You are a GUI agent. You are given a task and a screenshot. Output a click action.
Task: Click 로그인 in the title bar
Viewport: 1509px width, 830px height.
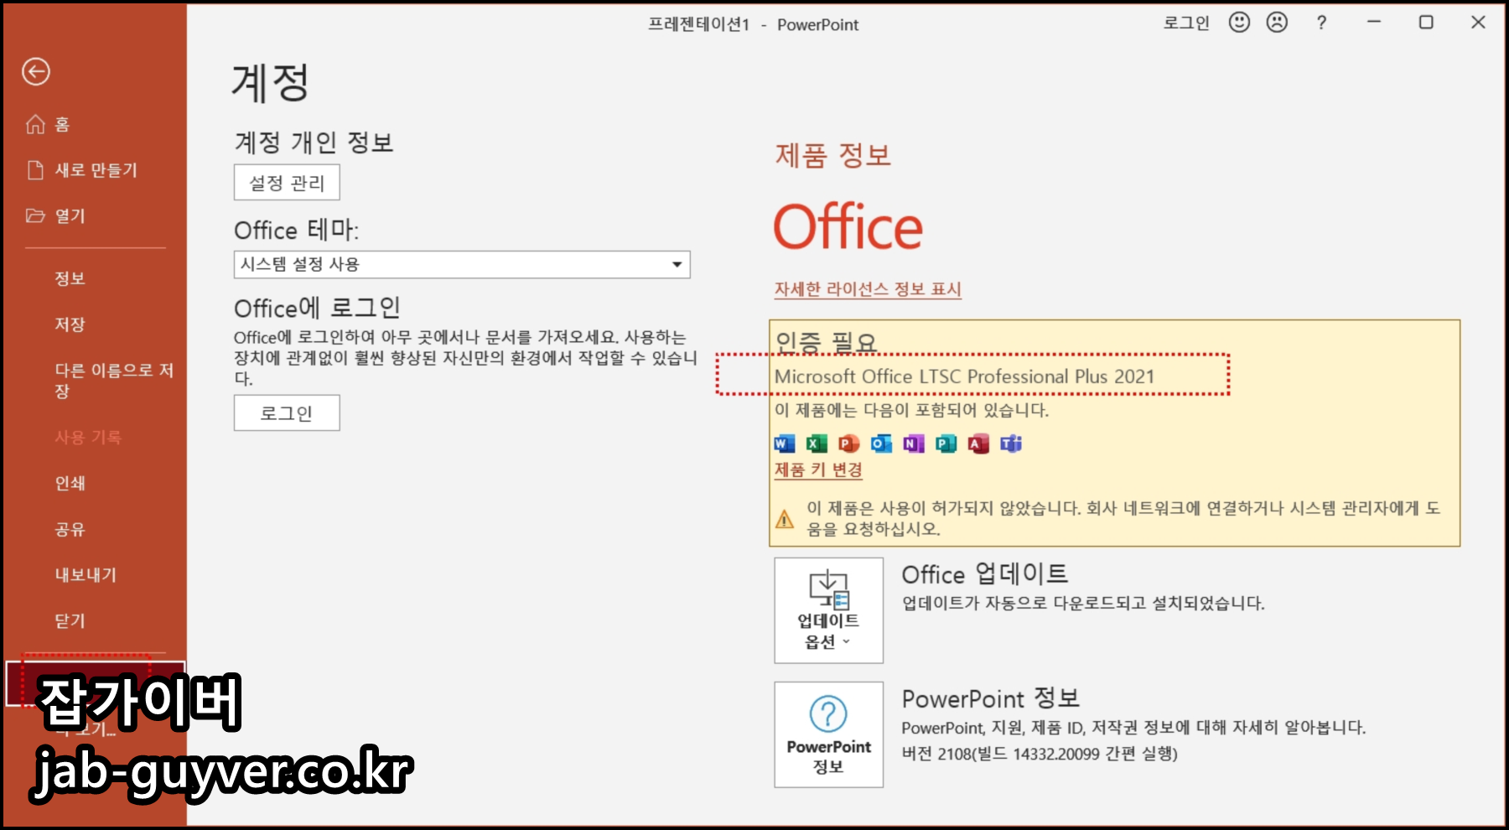(1186, 23)
